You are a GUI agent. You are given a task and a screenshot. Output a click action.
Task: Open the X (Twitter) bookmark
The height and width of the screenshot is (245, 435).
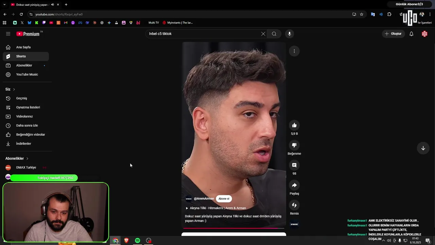click(22, 23)
